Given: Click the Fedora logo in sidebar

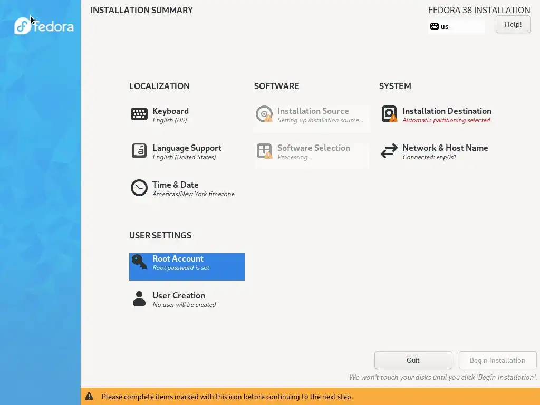Looking at the screenshot, I should (x=44, y=26).
